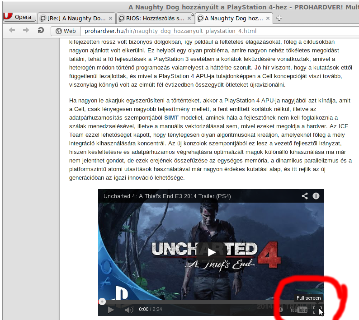Image resolution: width=359 pixels, height=320 pixels.
Task: Go forward to next page
Action: (x=26, y=30)
